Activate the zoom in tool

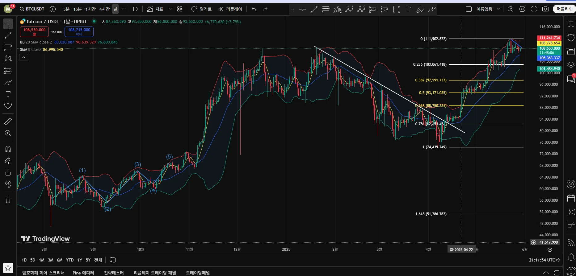pyautogui.click(x=8, y=133)
